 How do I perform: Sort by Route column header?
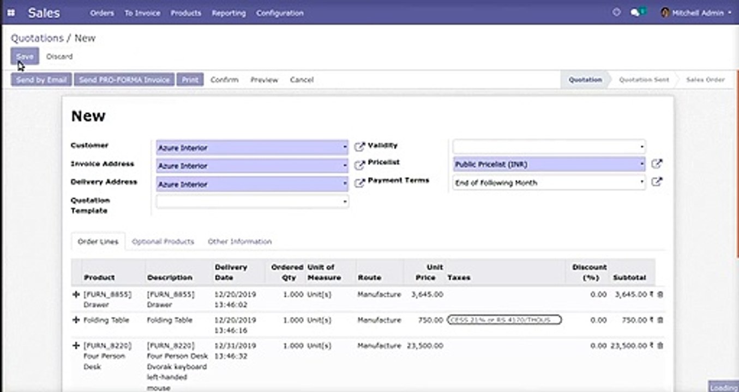pos(369,277)
